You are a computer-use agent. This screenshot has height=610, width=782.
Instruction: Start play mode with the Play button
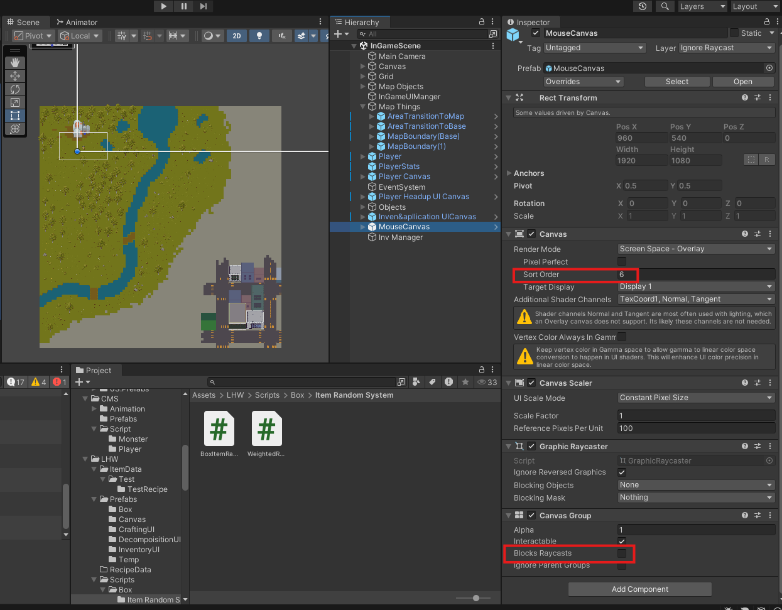coord(163,6)
